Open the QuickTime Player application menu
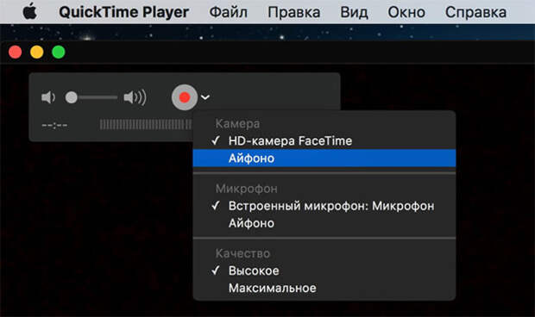535x317 pixels. (124, 12)
